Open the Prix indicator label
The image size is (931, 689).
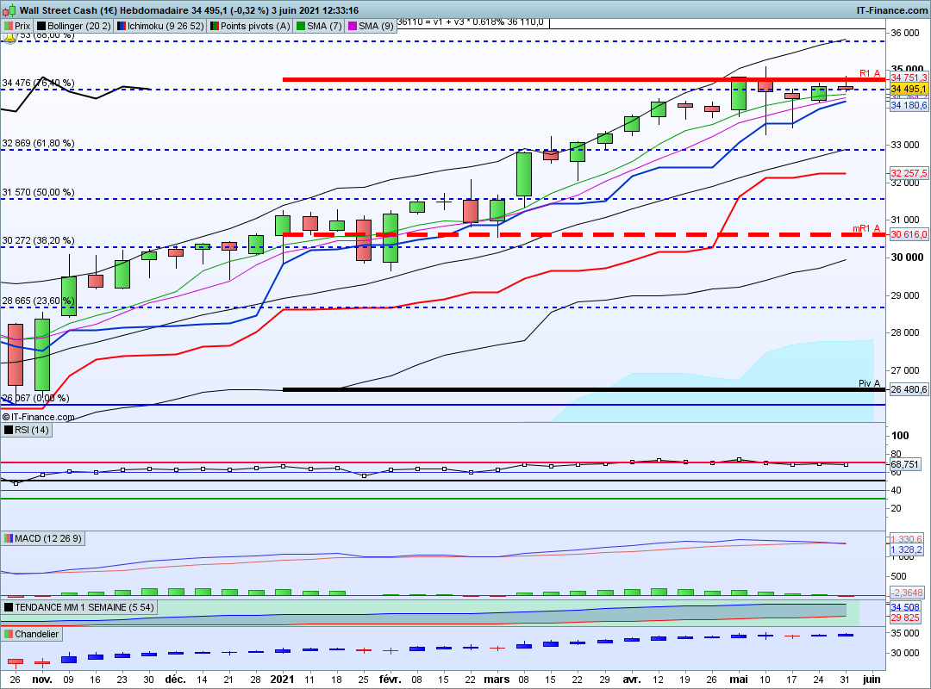17,26
